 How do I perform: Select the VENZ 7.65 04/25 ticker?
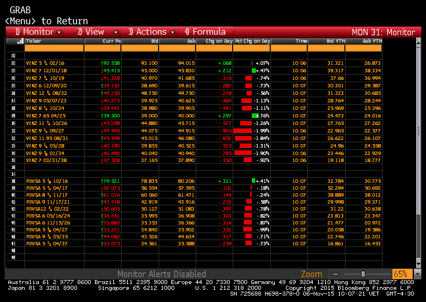coord(46,116)
